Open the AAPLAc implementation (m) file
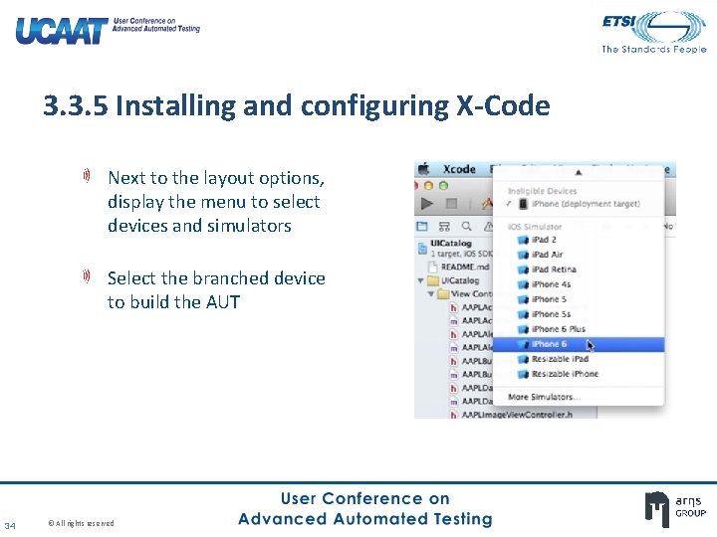717x537 pixels. click(470, 321)
